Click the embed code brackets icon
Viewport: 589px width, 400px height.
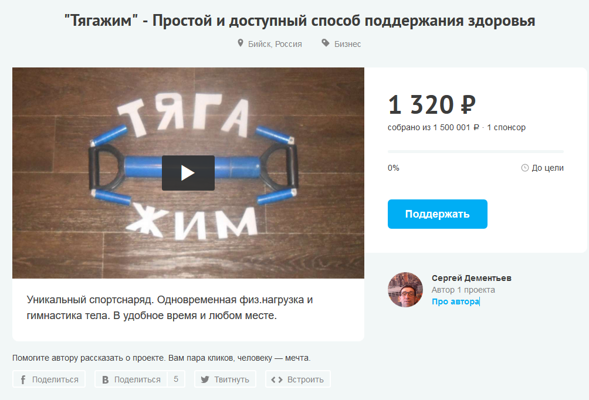(277, 379)
